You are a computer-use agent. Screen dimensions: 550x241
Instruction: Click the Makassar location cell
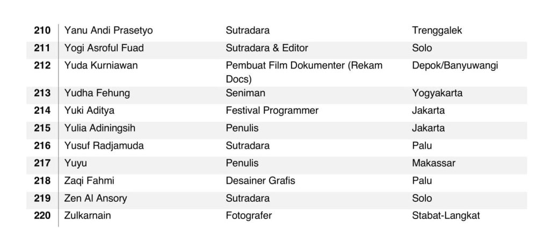coord(433,163)
